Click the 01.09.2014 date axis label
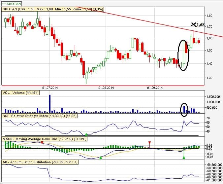The height and width of the screenshot is (184, 223). [x=155, y=88]
